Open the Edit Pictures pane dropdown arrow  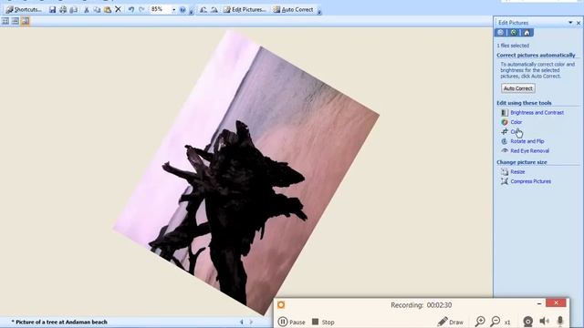coord(570,23)
